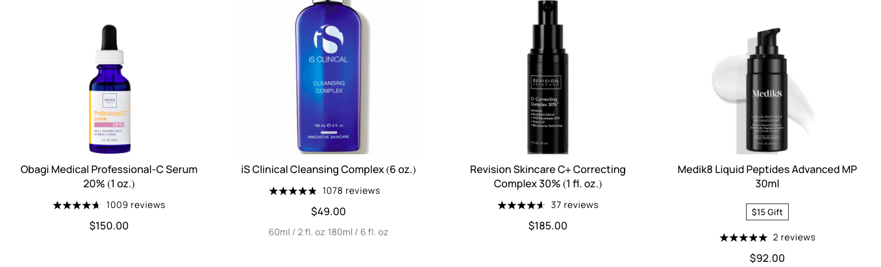Image resolution: width=881 pixels, height=267 pixels.
Task: Open the 37 reviews link
Action: coord(575,205)
